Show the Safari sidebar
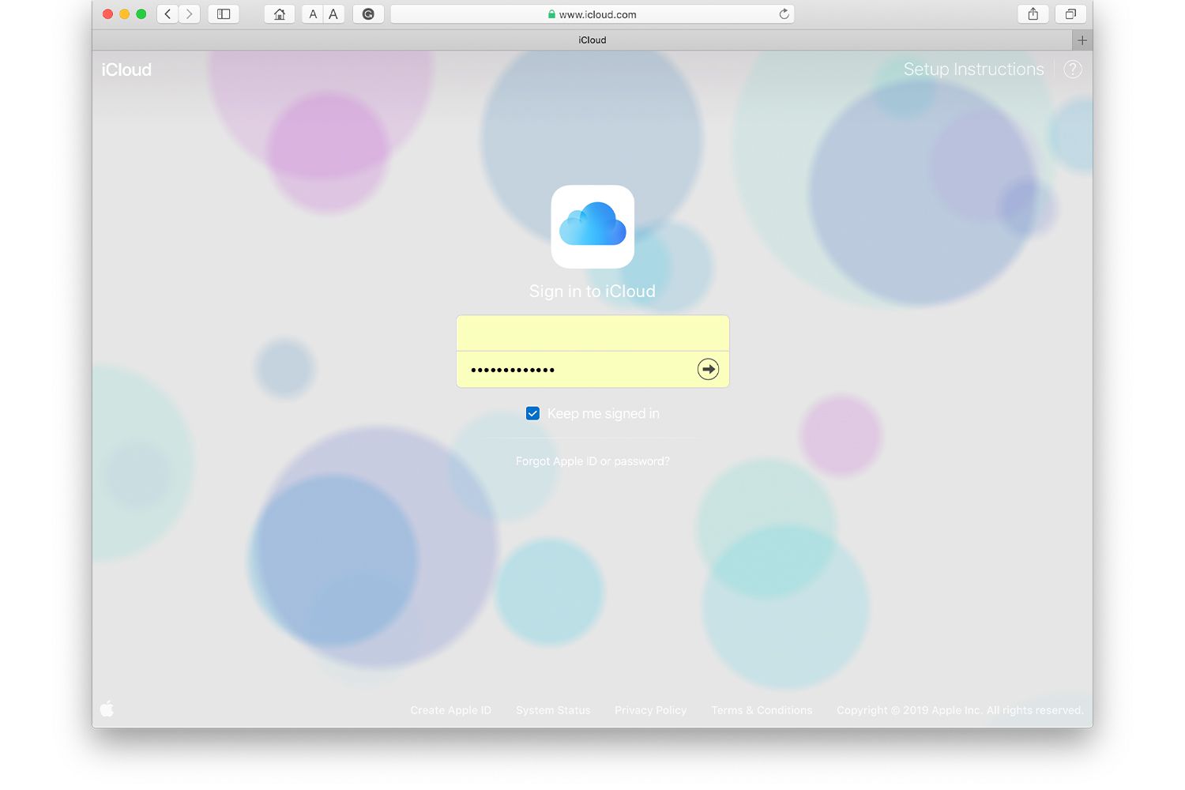This screenshot has width=1185, height=790. point(224,14)
